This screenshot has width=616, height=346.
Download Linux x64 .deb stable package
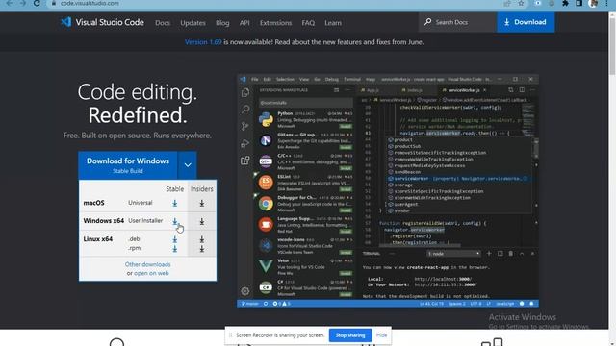175,239
